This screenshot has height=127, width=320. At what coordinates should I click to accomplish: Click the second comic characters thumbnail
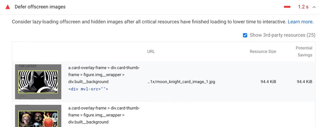click(38, 116)
